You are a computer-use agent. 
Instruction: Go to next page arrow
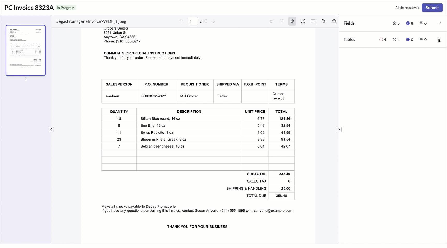tap(213, 21)
